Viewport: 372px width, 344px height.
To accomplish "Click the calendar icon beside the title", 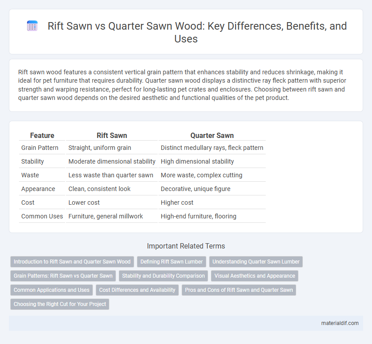I will pos(32,26).
